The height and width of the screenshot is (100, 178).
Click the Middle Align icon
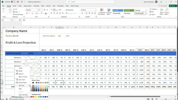pos(54,10)
